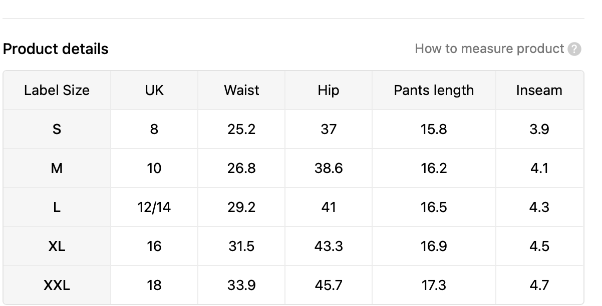Click the 12/14 UK size cell
This screenshot has height=306, width=602.
tap(154, 207)
